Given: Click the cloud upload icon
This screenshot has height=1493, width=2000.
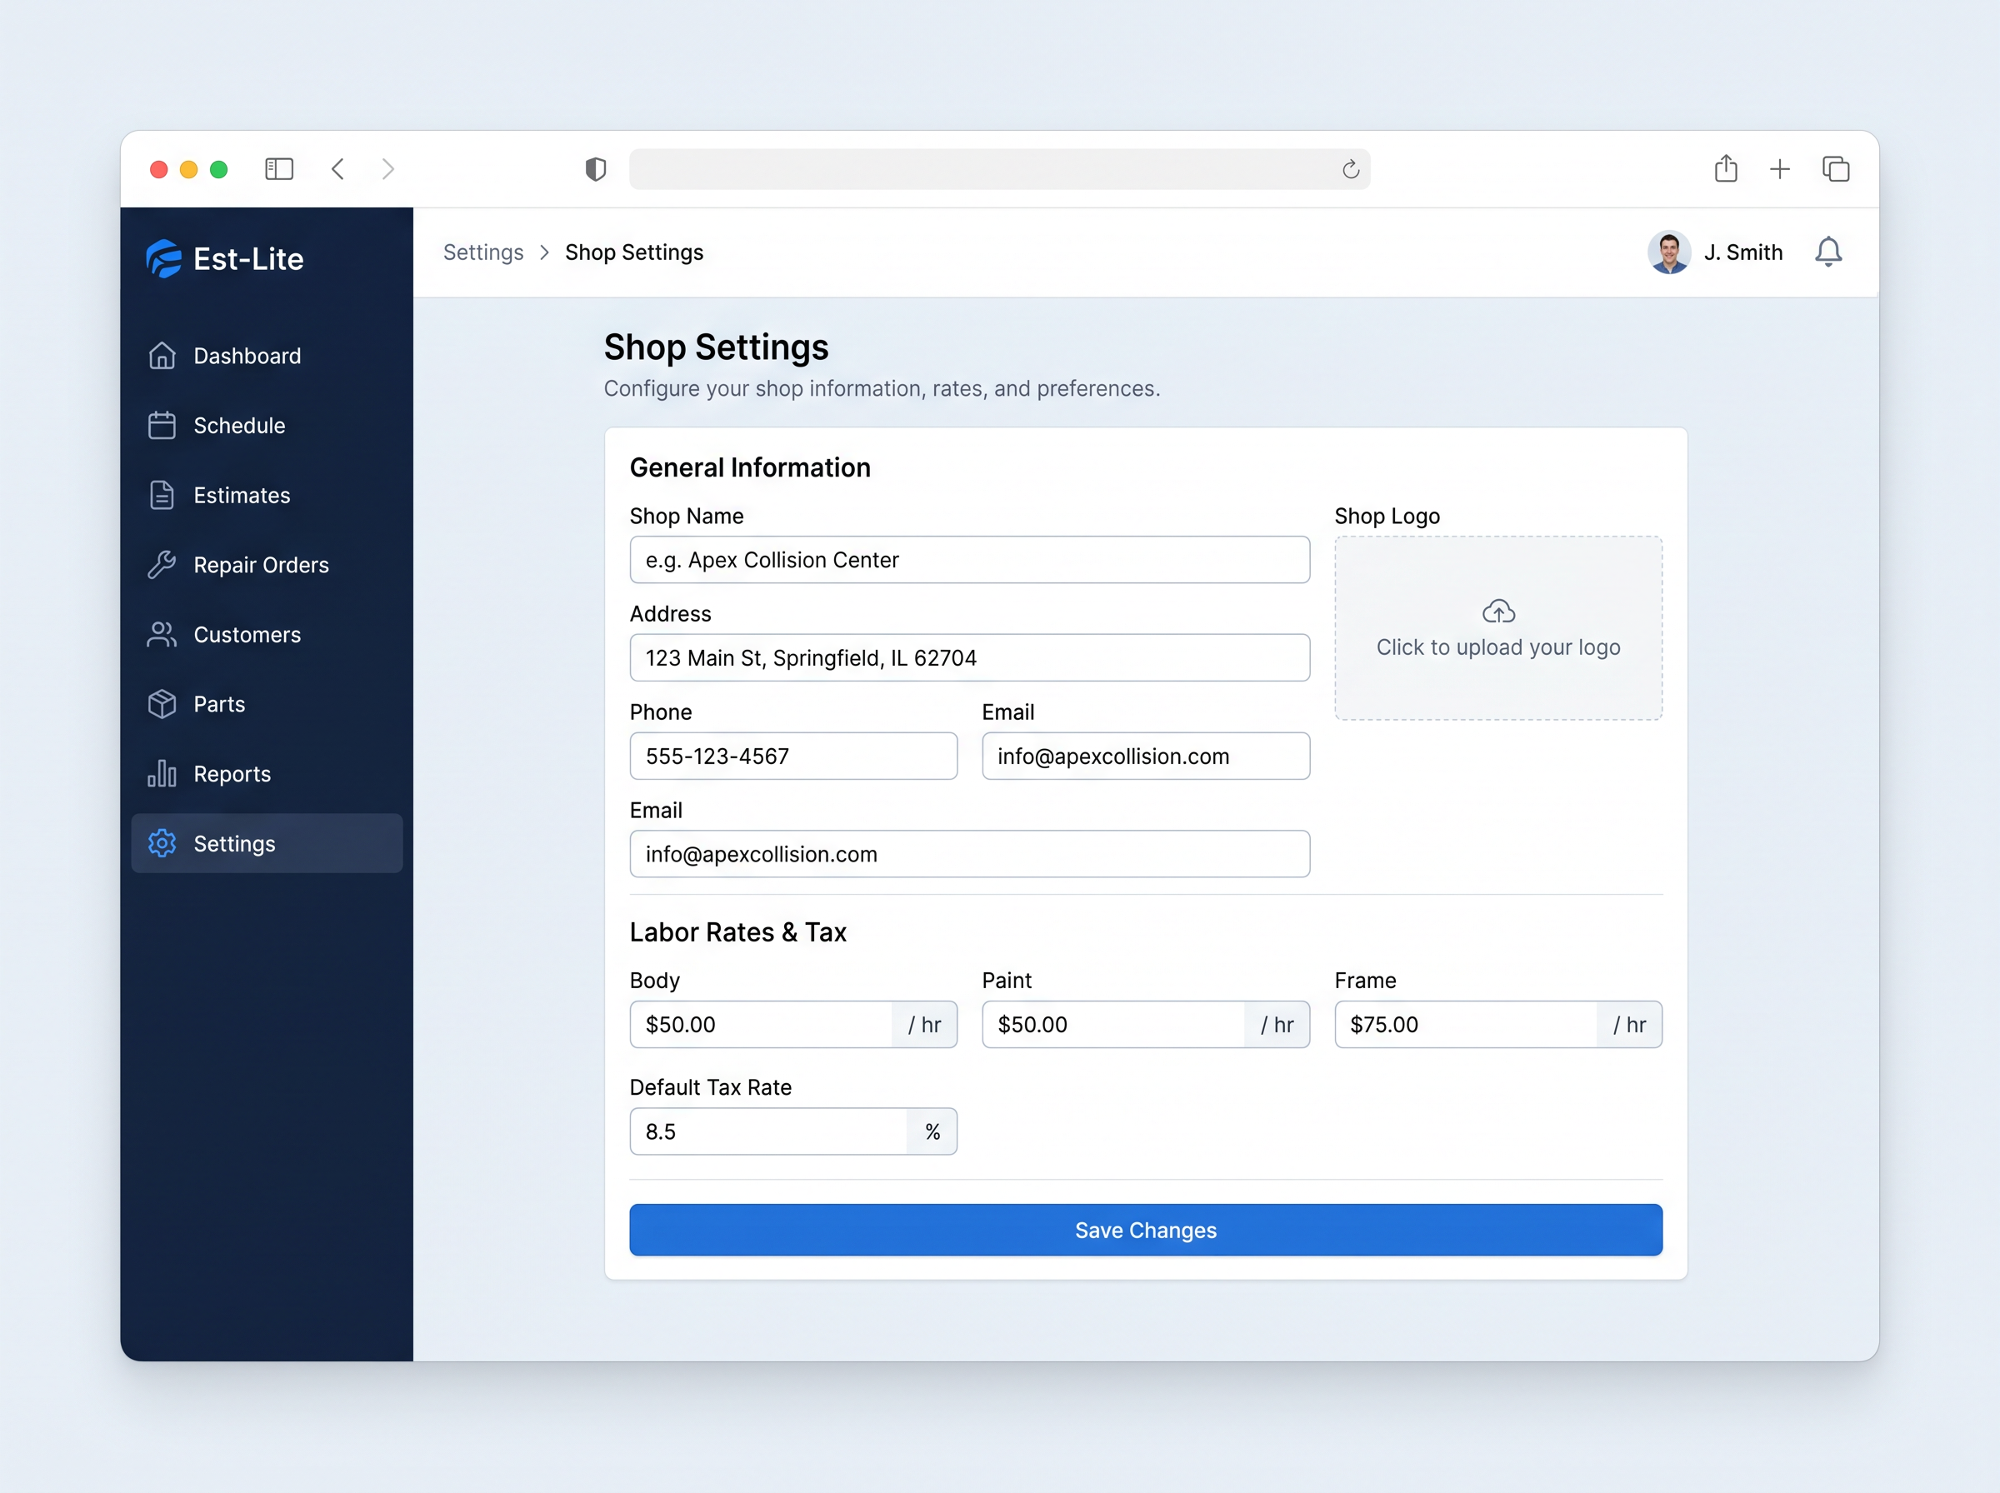Looking at the screenshot, I should tap(1498, 612).
